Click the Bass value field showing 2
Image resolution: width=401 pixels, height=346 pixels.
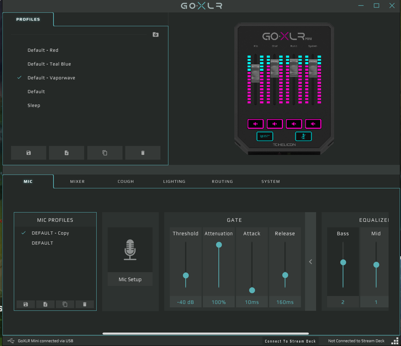point(343,302)
